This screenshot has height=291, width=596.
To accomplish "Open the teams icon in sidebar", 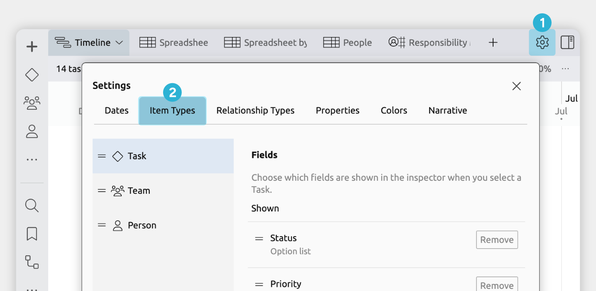I will pyautogui.click(x=32, y=102).
